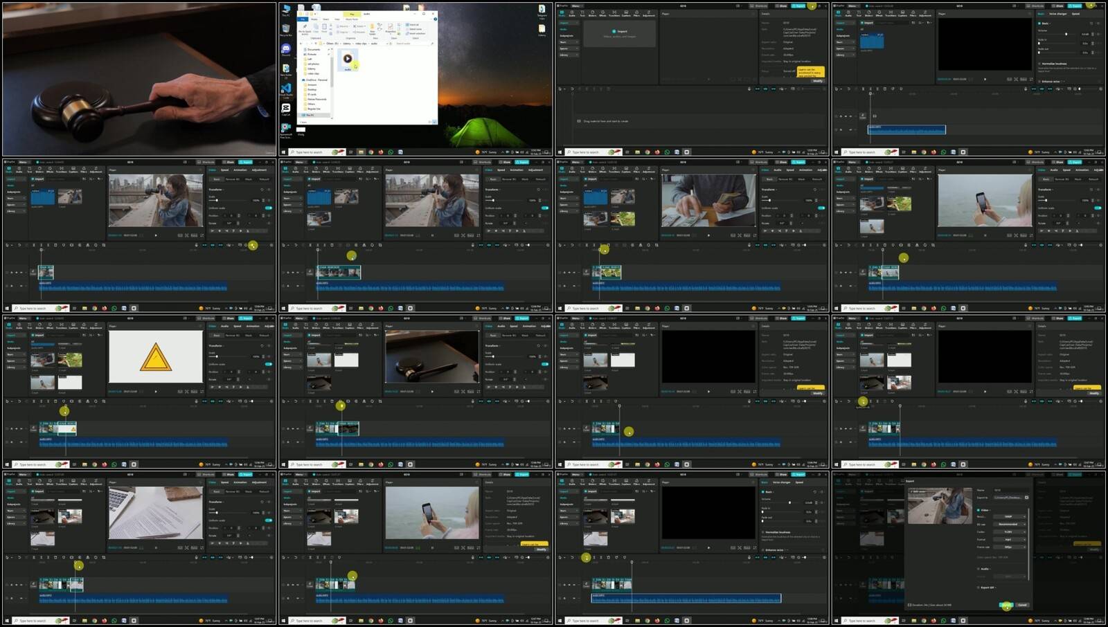
Task: Open the Visual Studio Code desktop icon
Action: tap(286, 88)
